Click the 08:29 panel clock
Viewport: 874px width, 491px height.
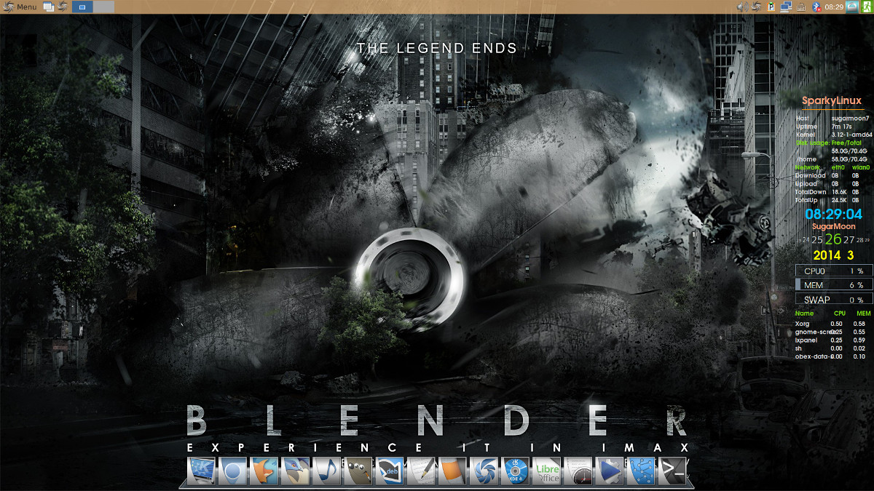pos(835,7)
